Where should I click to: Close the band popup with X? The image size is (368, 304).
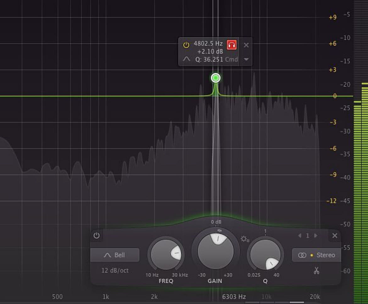click(x=246, y=45)
